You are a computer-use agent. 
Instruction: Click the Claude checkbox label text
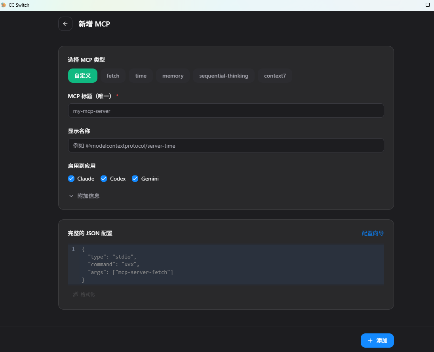point(86,179)
